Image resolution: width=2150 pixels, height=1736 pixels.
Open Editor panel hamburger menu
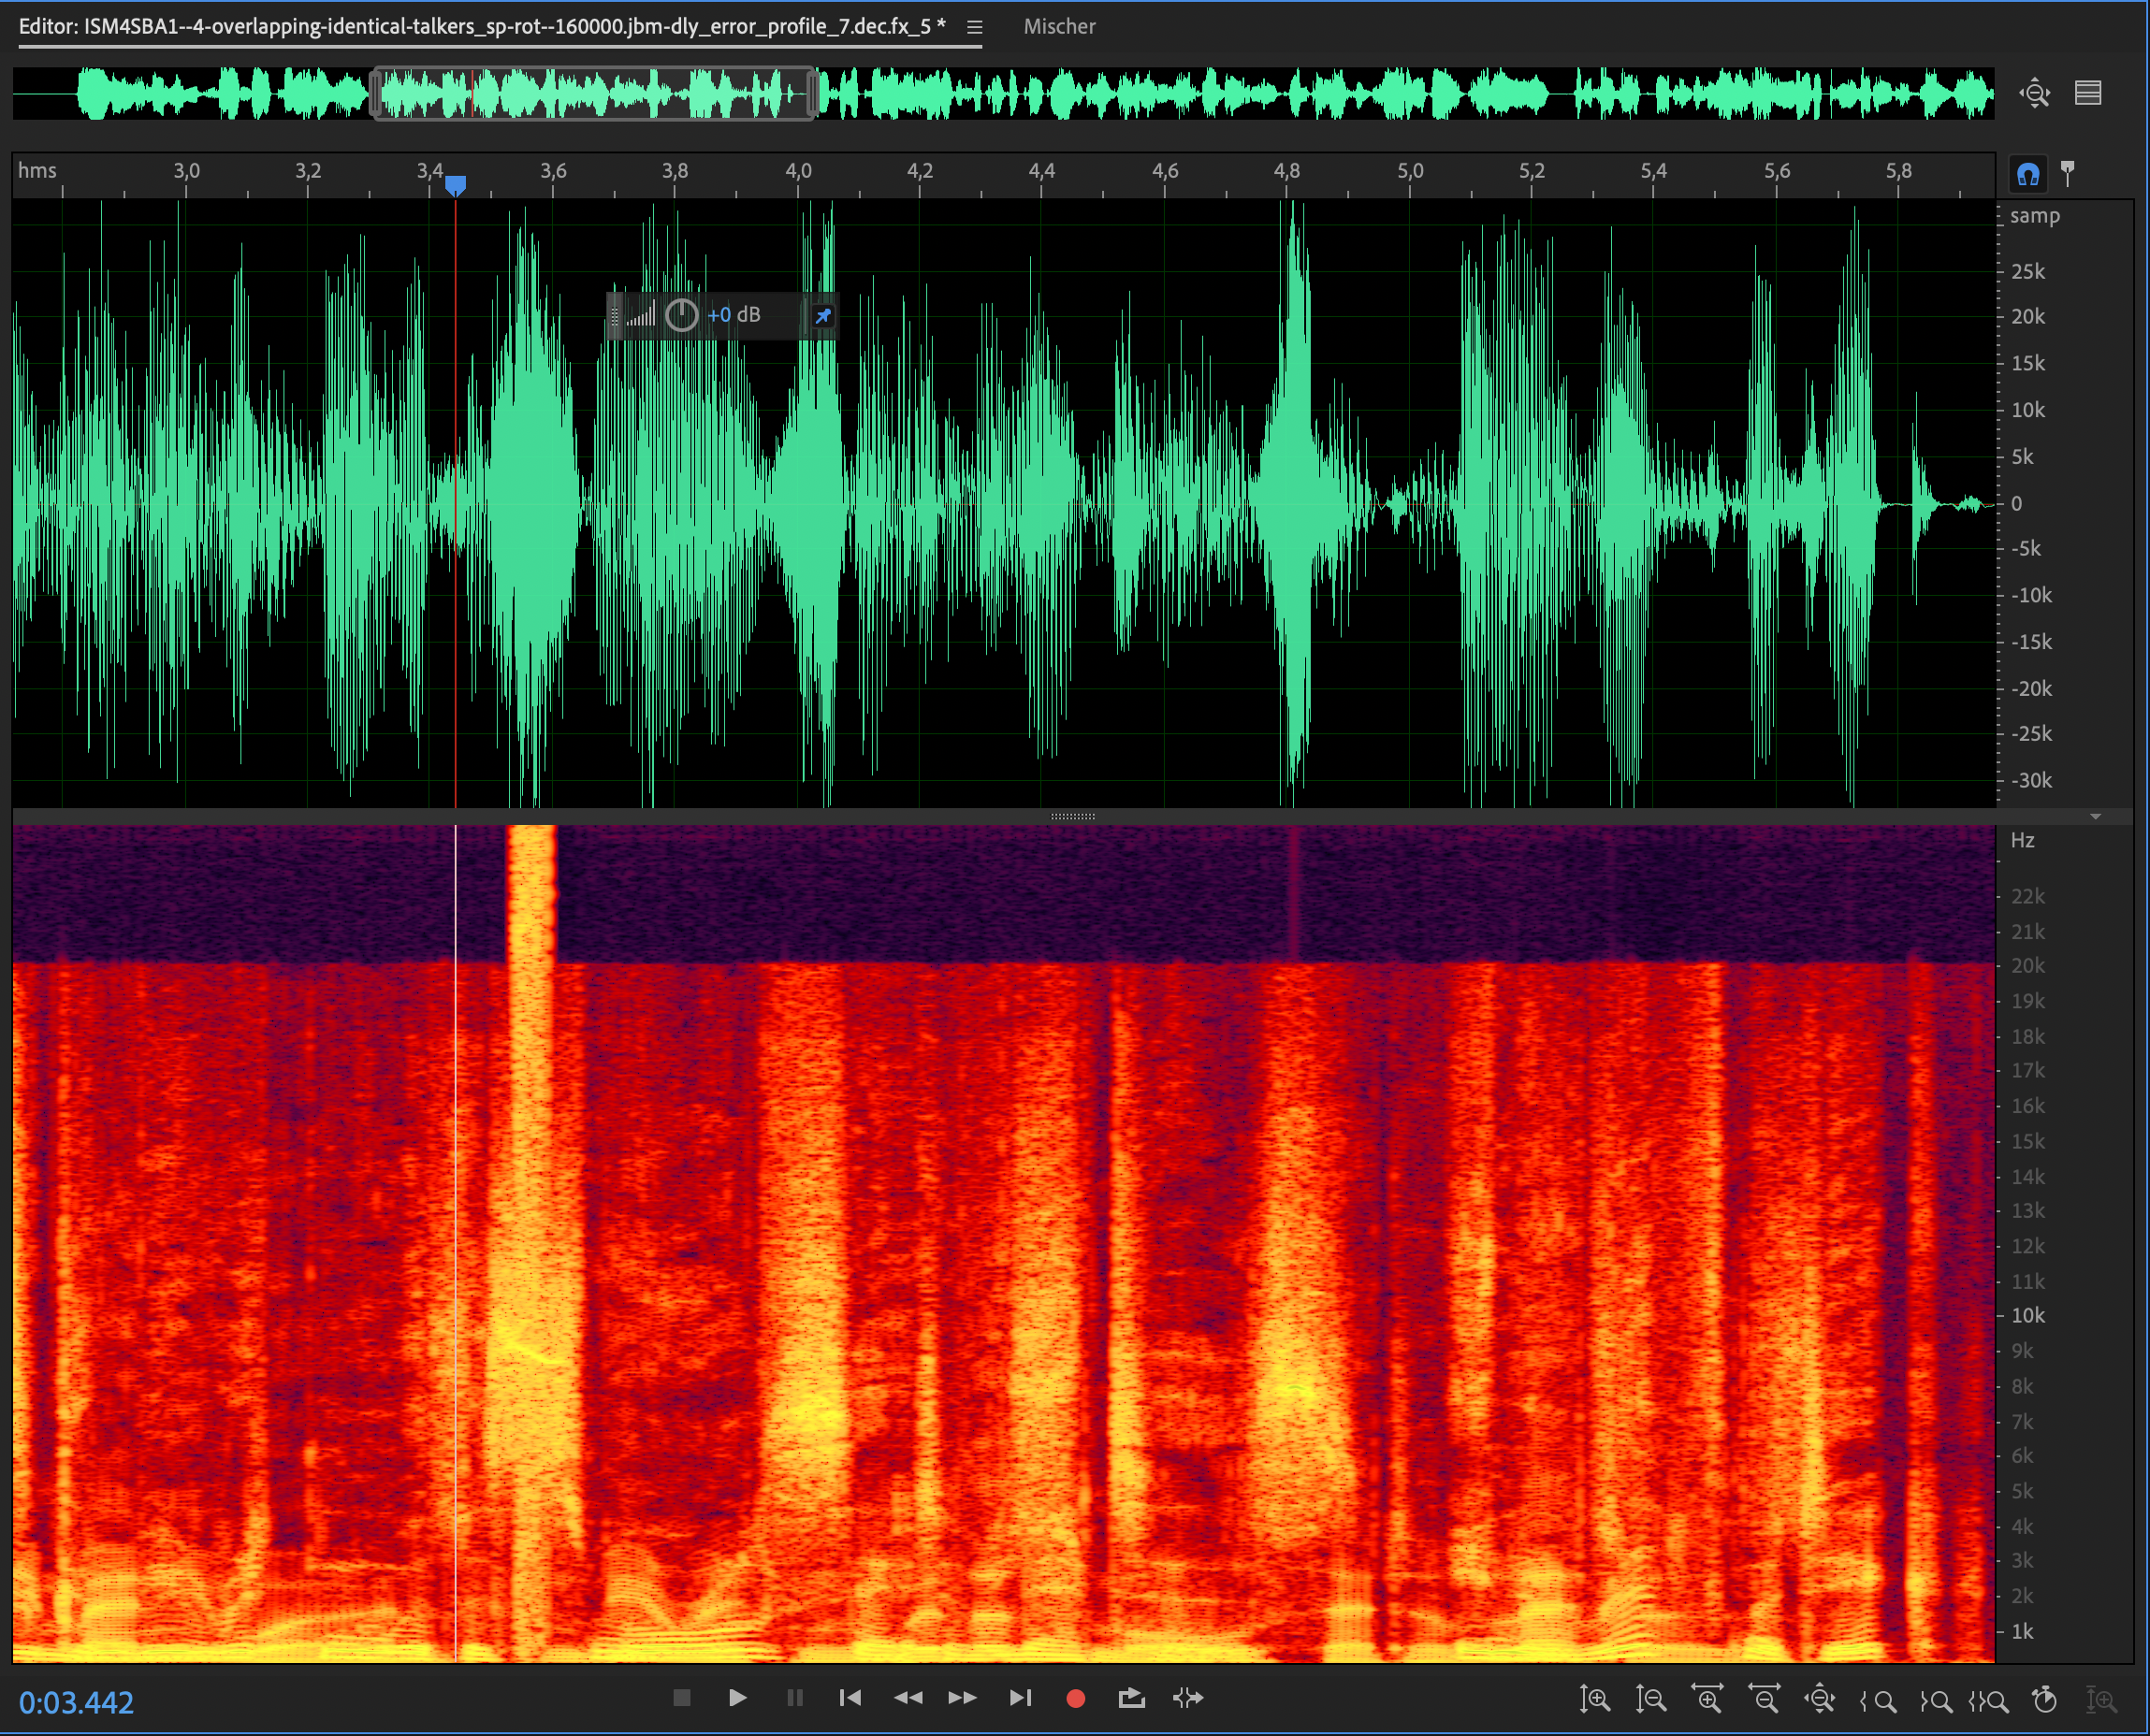[x=974, y=27]
